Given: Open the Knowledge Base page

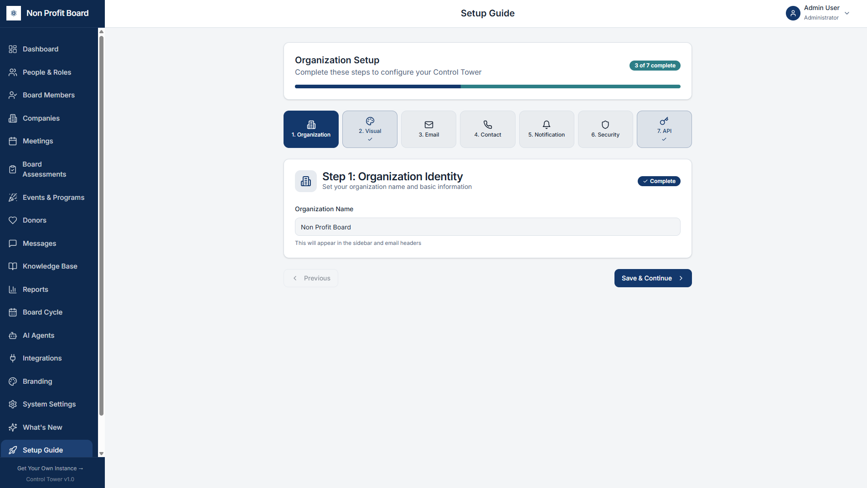Looking at the screenshot, I should 46,266.
